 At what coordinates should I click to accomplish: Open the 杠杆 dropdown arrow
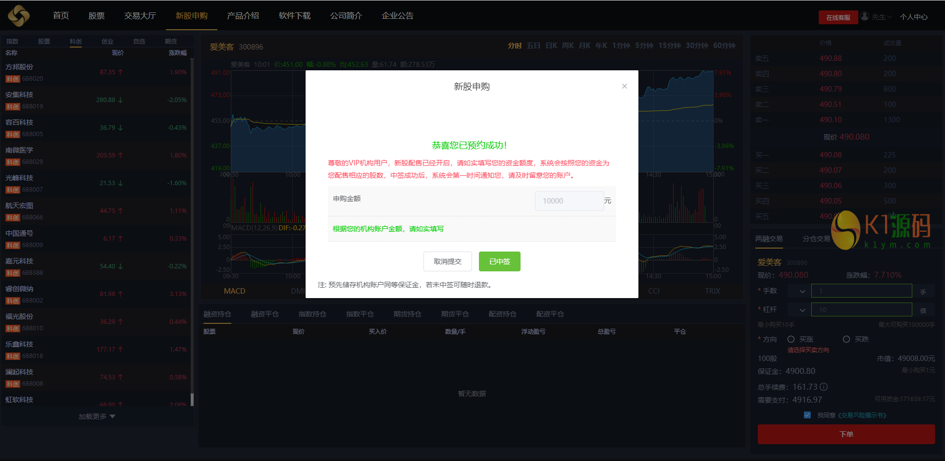[x=802, y=310]
